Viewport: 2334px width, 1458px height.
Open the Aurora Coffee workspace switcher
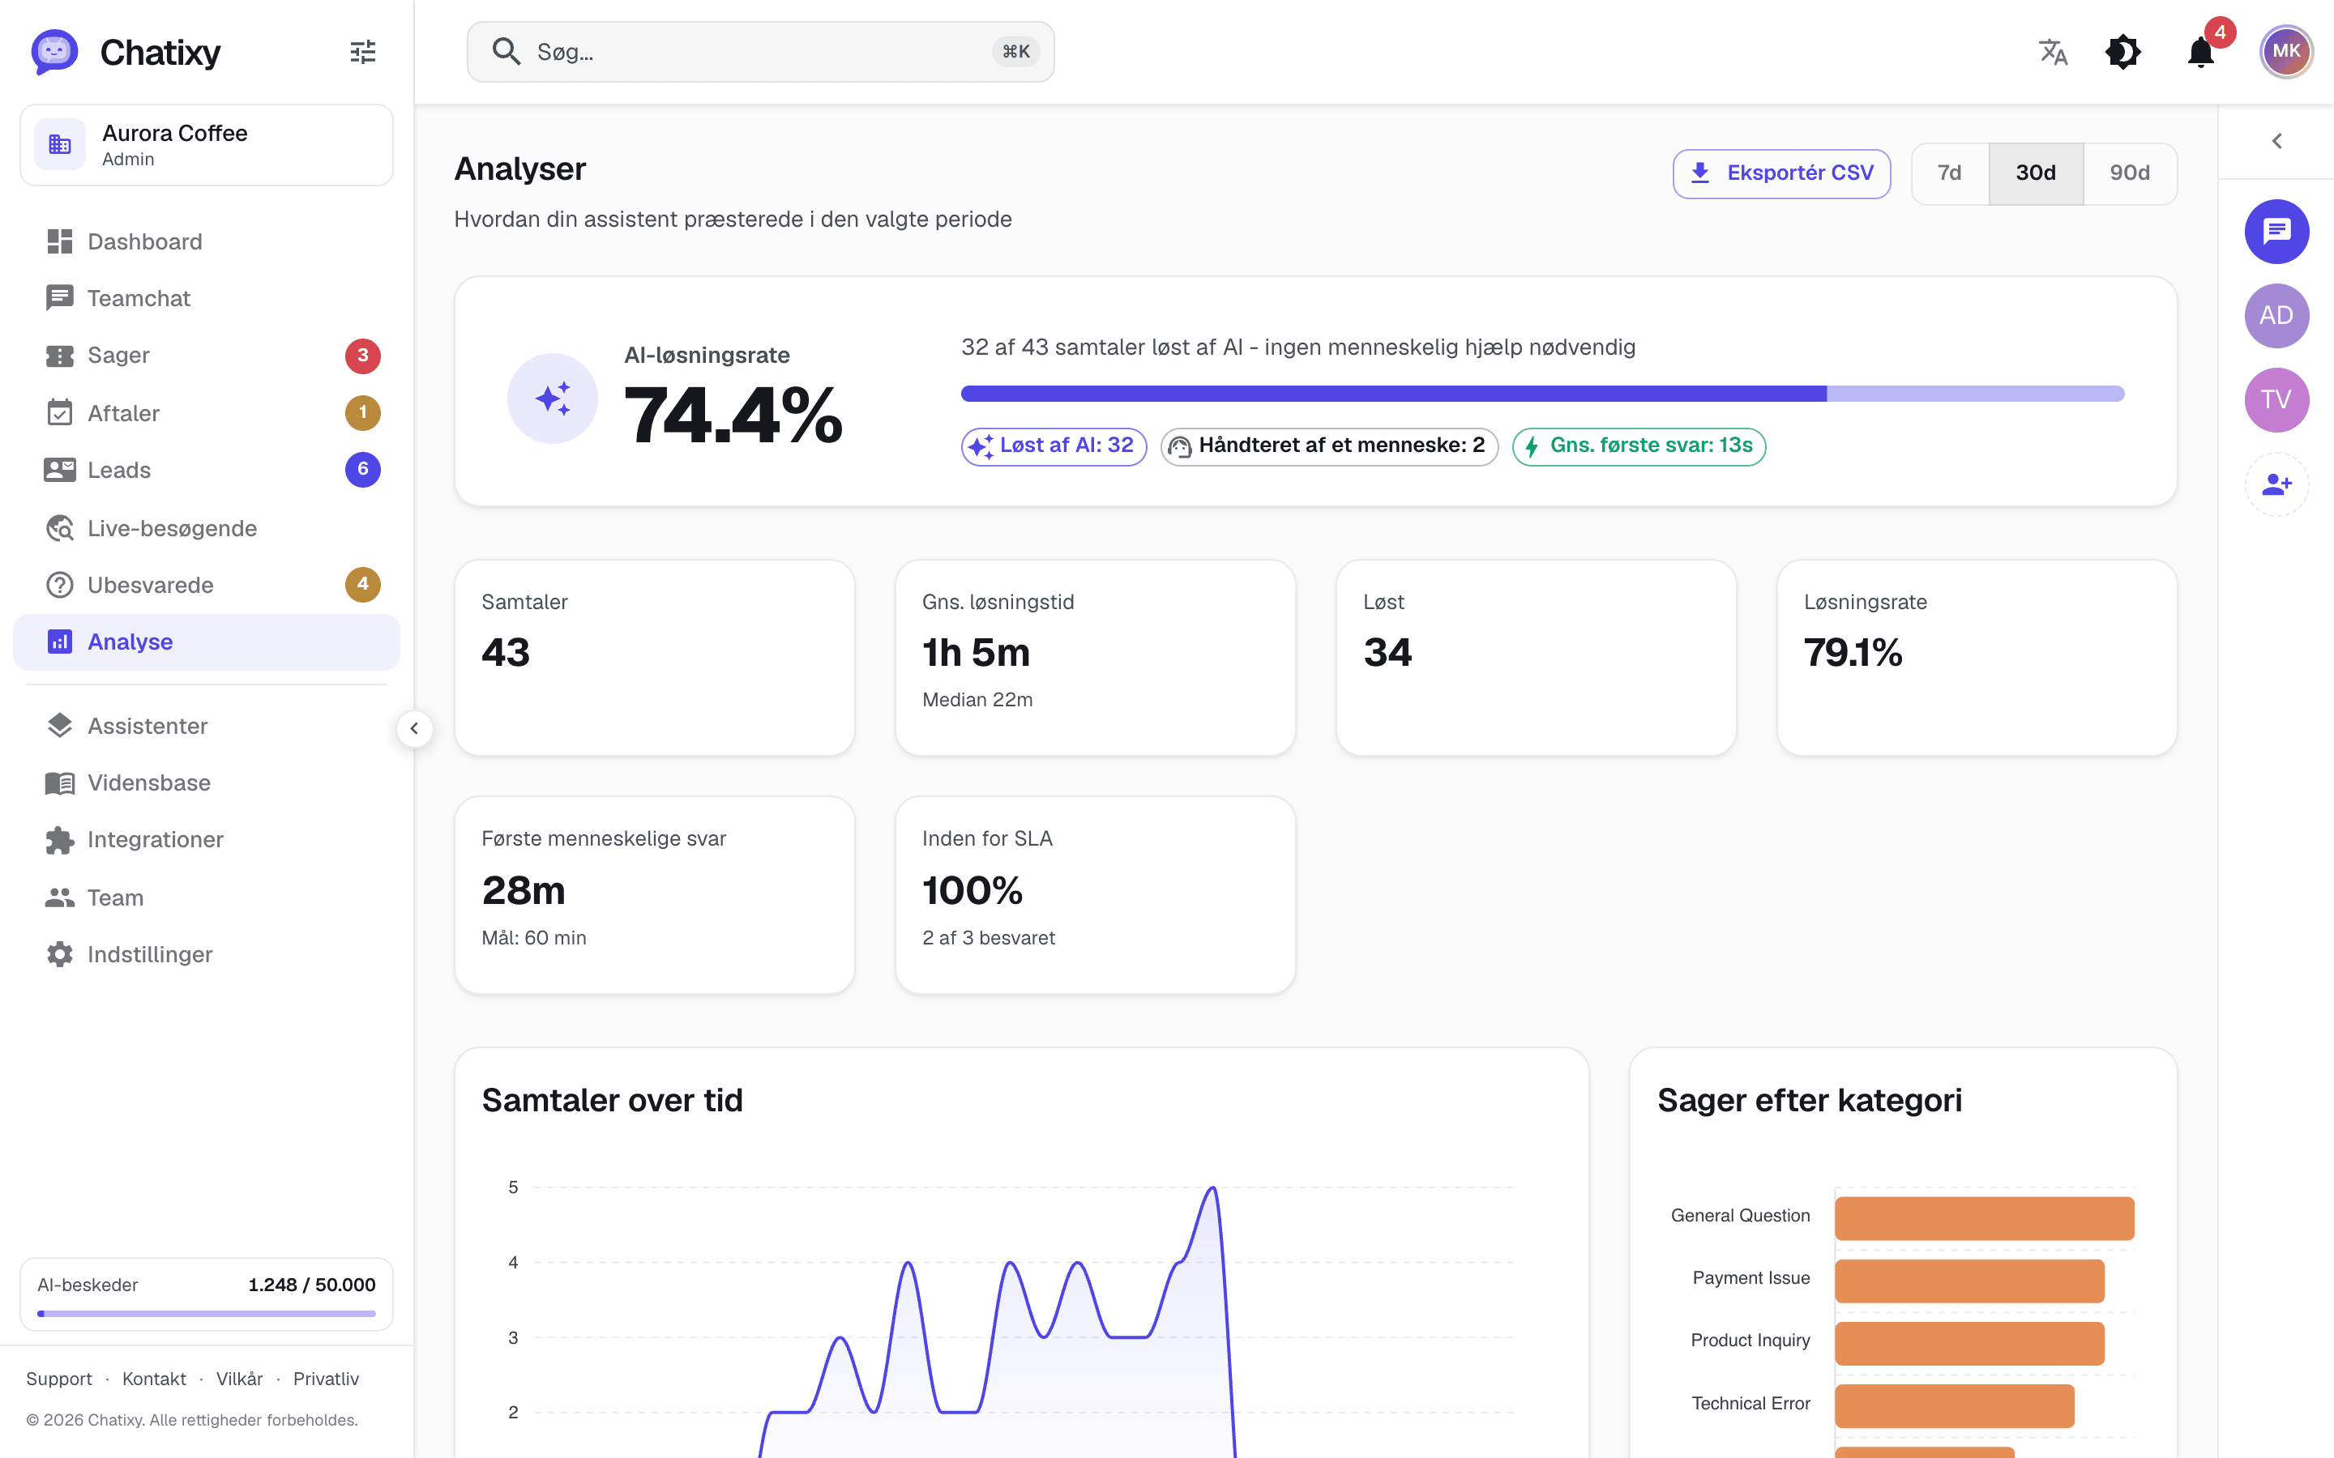pyautogui.click(x=207, y=146)
